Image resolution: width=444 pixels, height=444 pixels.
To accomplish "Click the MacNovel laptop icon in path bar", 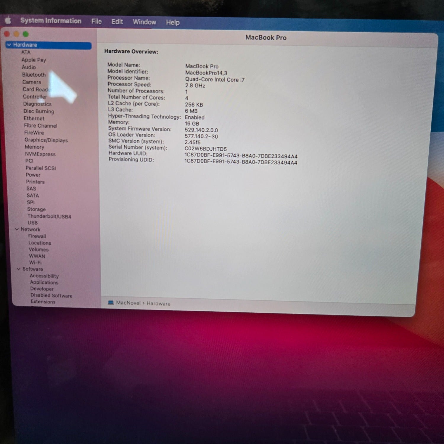I will pyautogui.click(x=111, y=303).
